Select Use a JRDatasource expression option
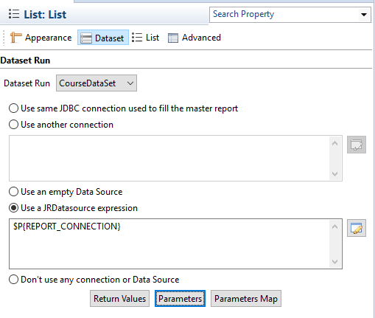 13,208
